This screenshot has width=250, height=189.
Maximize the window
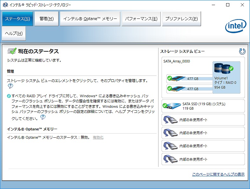click(x=228, y=5)
